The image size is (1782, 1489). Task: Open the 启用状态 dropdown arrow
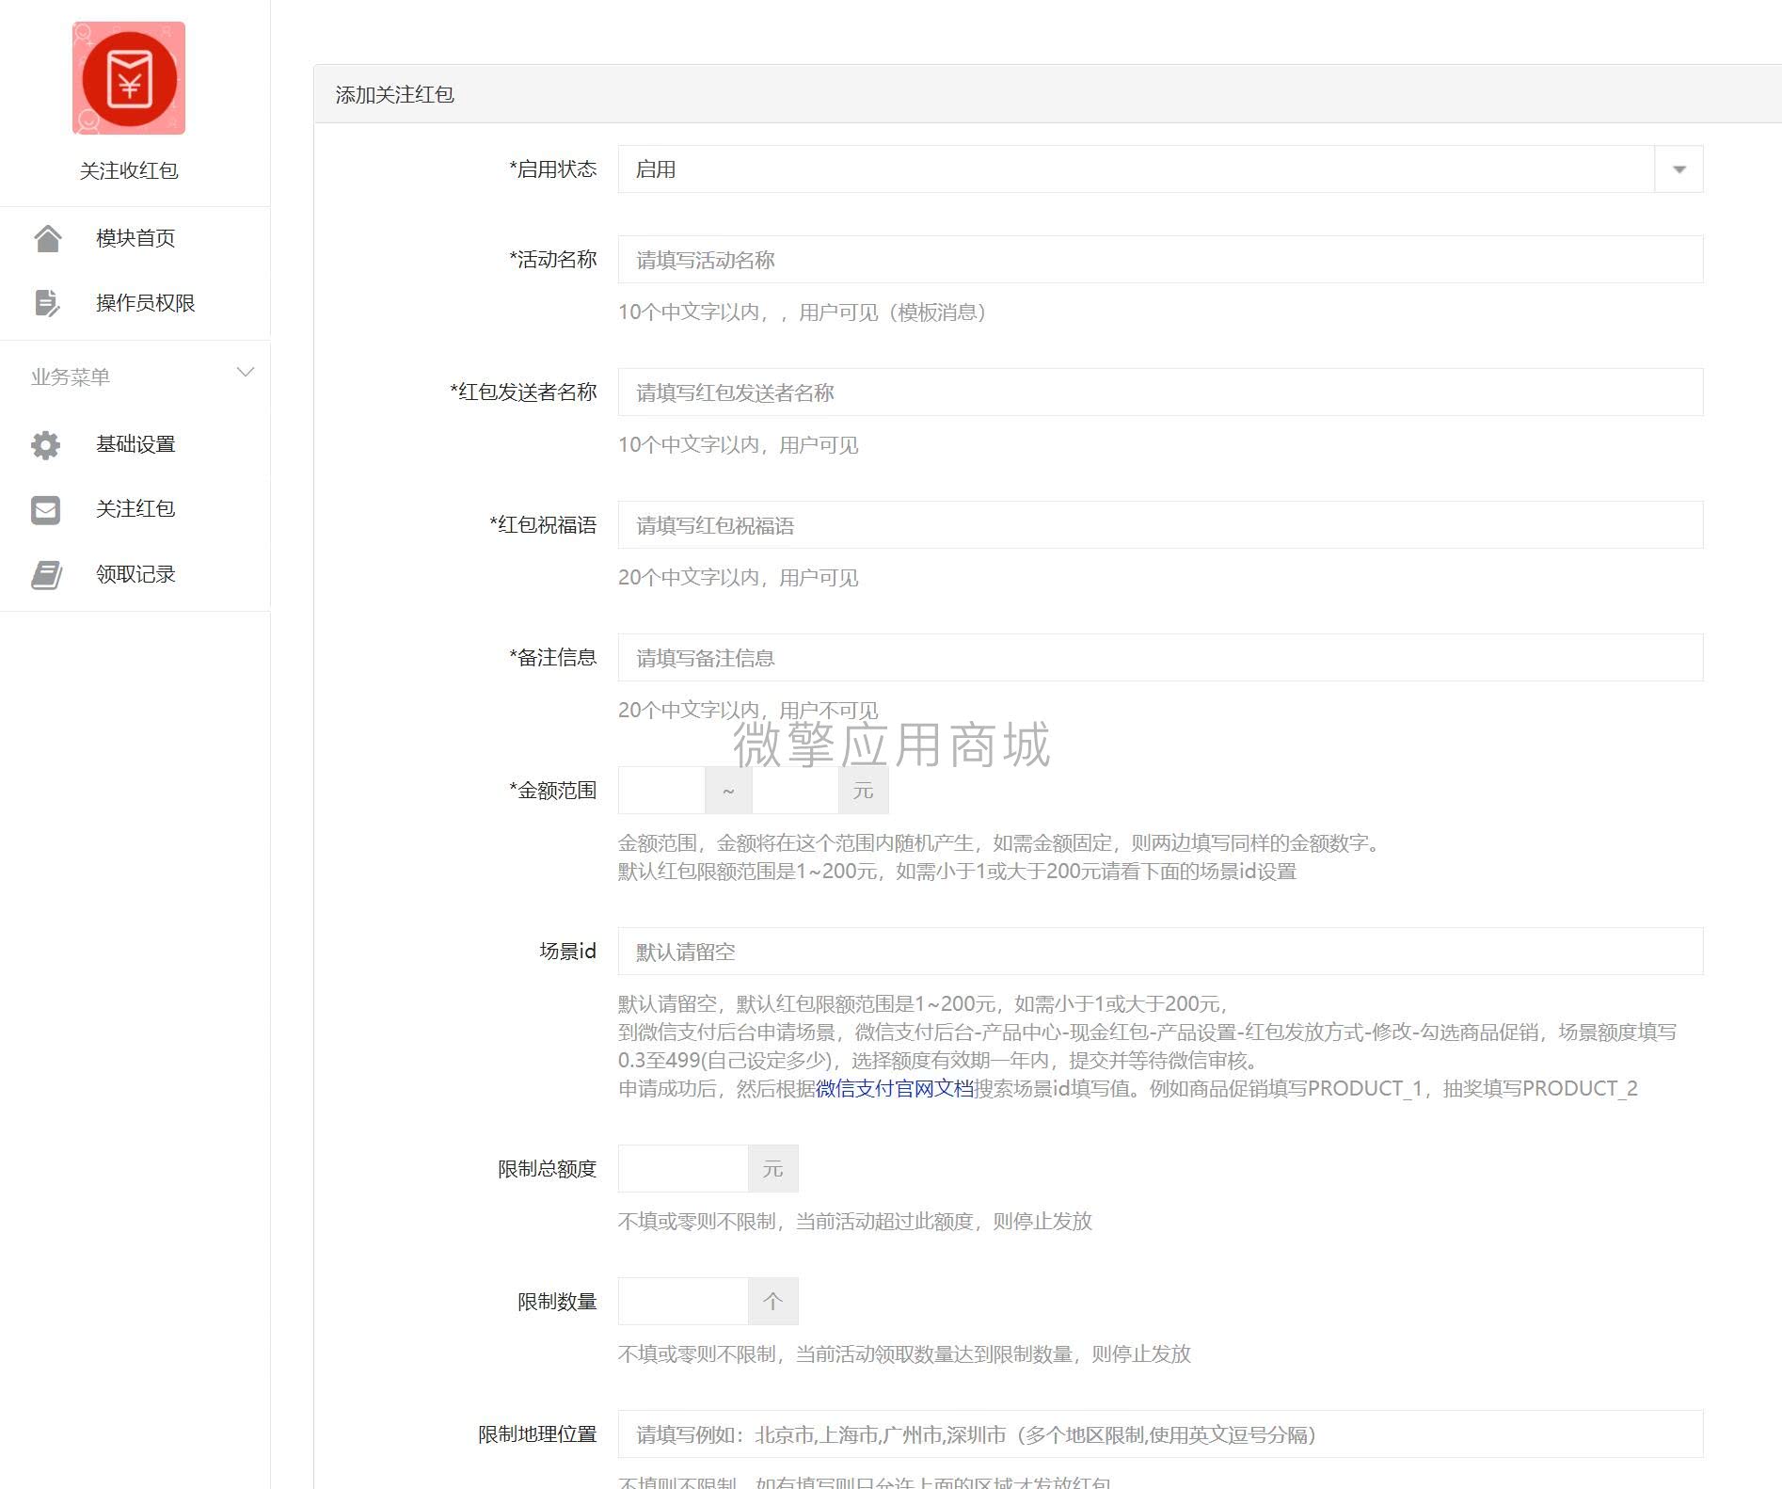(x=1679, y=169)
